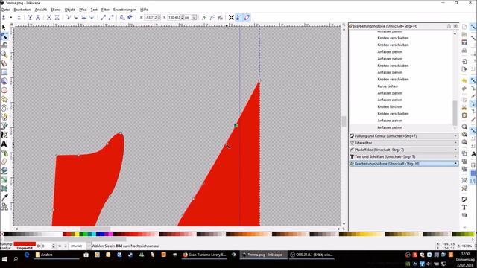
Task: Select the Selector arrow tool
Action: point(4,28)
